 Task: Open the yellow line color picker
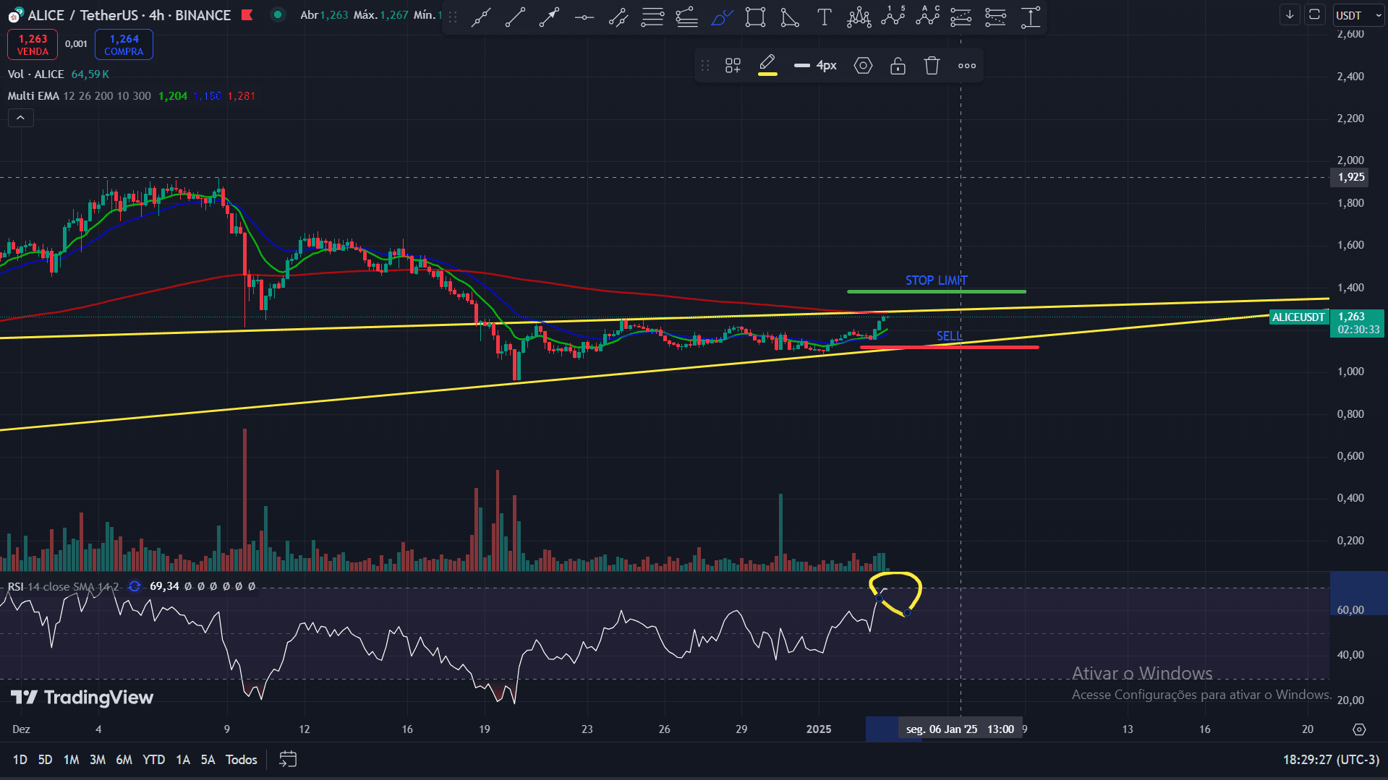click(x=767, y=66)
